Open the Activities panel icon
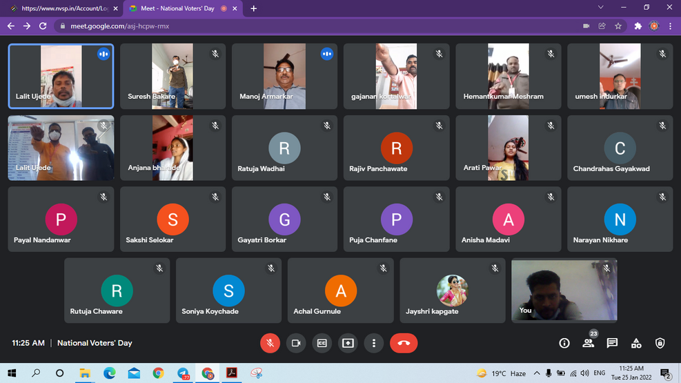 coord(636,343)
